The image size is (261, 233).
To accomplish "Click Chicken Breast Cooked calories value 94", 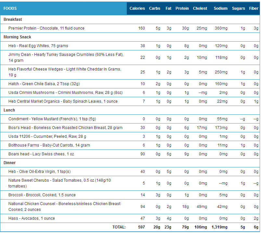I will click(x=142, y=207).
